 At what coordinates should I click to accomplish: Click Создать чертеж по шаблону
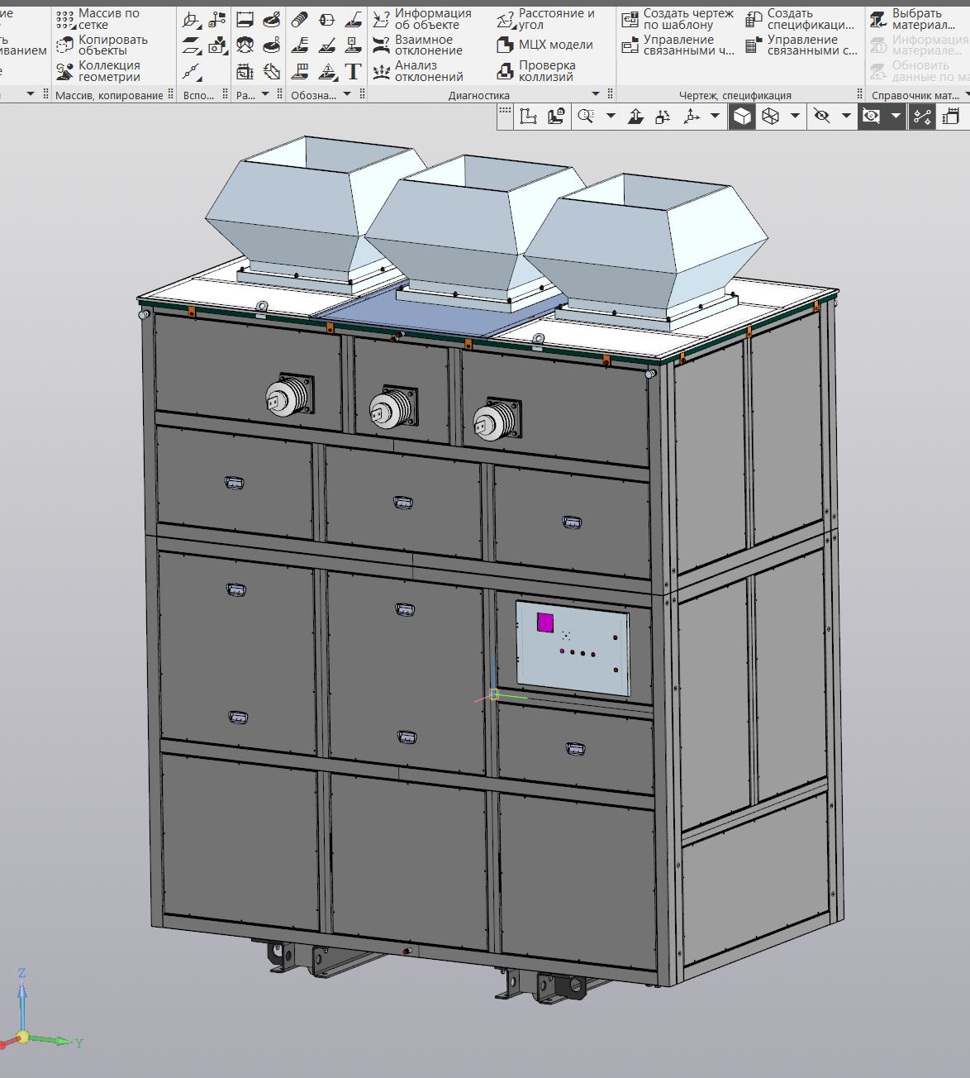click(x=678, y=19)
